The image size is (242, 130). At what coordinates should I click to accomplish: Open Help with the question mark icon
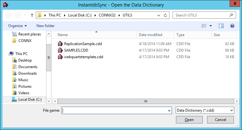[232, 26]
